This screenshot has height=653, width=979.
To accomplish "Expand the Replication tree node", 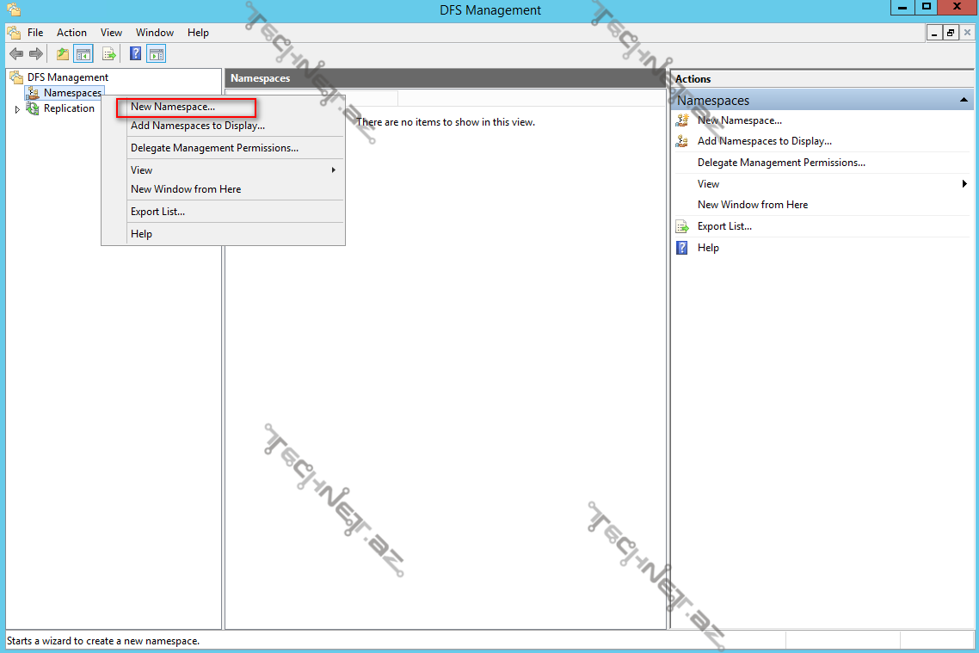I will pyautogui.click(x=17, y=109).
